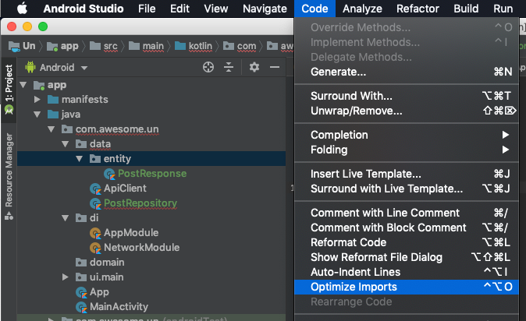The image size is (526, 321).
Task: Toggle the 1: Project tool window tab
Action: (x=9, y=90)
